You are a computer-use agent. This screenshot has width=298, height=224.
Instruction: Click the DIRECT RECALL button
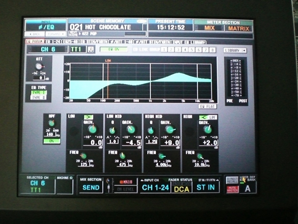[x=232, y=181]
